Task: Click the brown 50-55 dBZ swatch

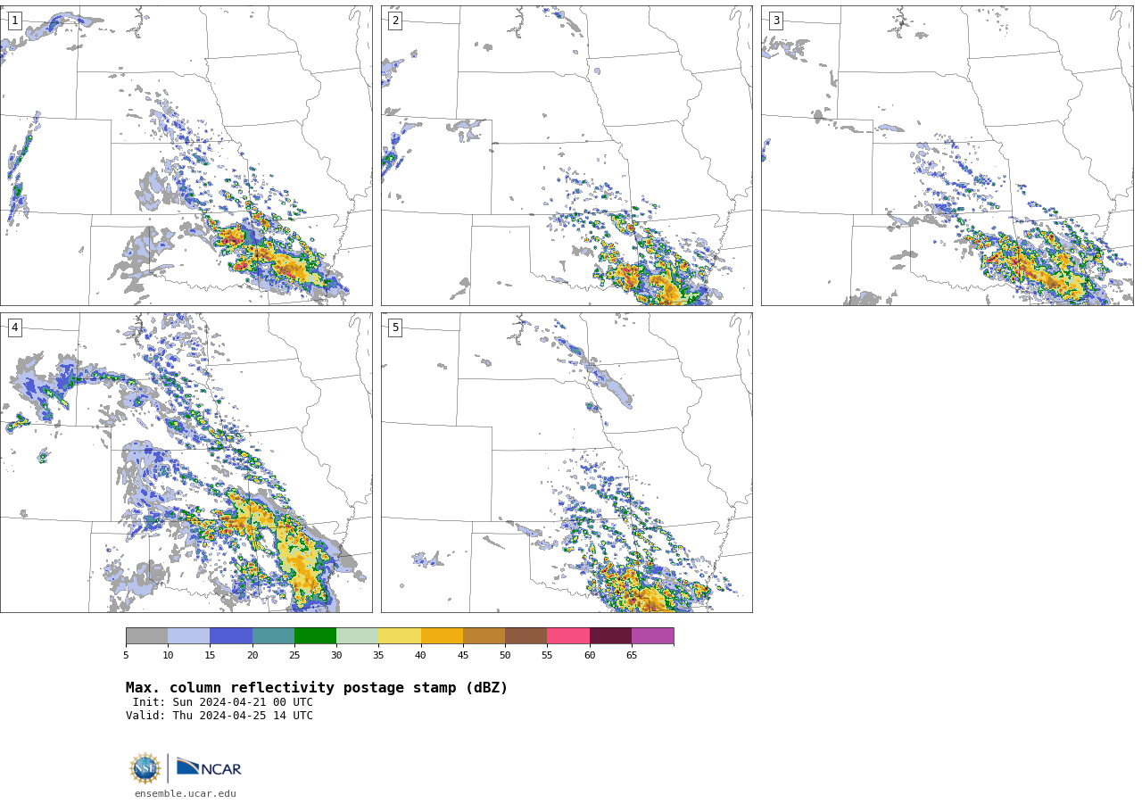Action: tap(525, 635)
